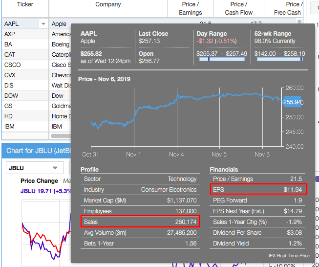
Task: Click the Last Close $257.13 value
Action: coord(149,41)
